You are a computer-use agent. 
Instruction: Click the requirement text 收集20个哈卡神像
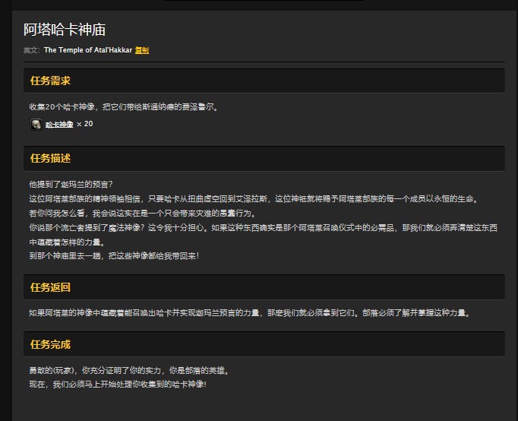123,107
